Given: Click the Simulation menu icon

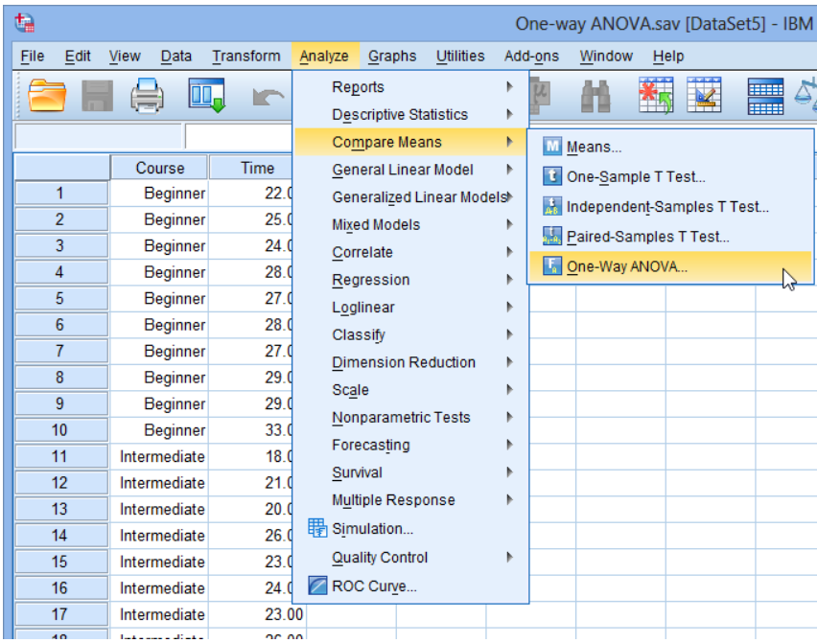Looking at the screenshot, I should [x=317, y=528].
